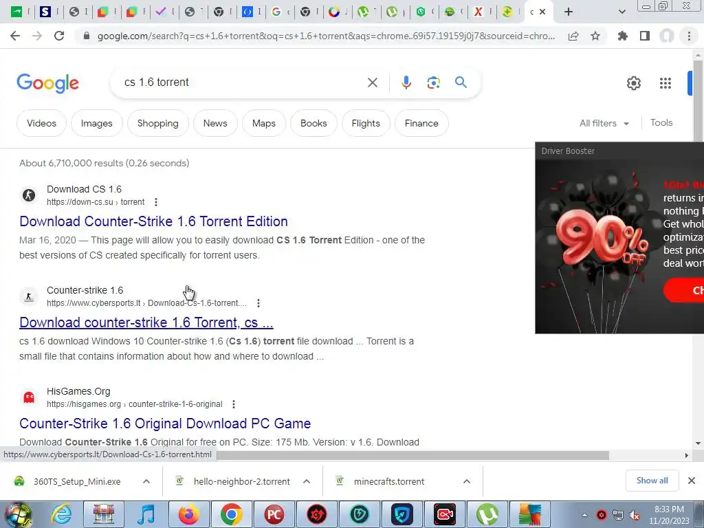The image size is (704, 528).
Task: Open more options for down-cs.su result
Action: coord(156,202)
